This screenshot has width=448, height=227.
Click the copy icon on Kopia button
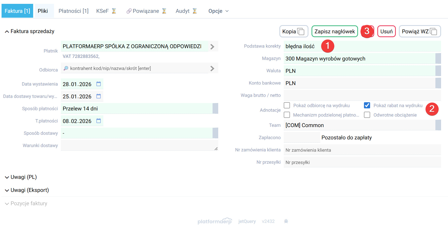[301, 32]
